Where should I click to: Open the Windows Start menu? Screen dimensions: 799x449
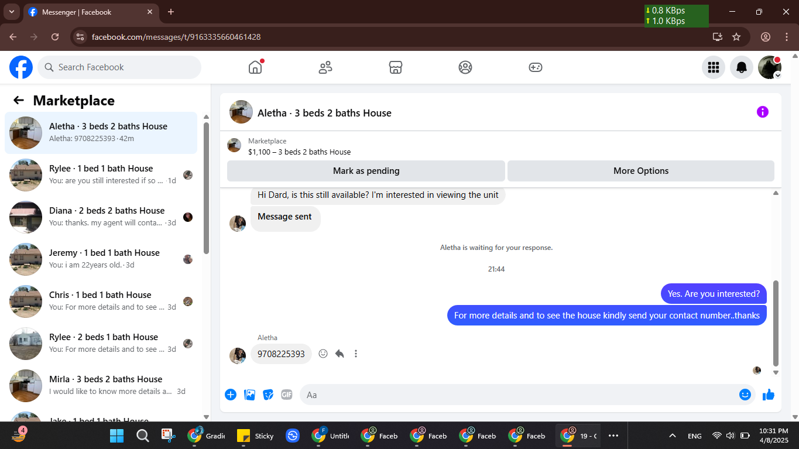click(117, 436)
